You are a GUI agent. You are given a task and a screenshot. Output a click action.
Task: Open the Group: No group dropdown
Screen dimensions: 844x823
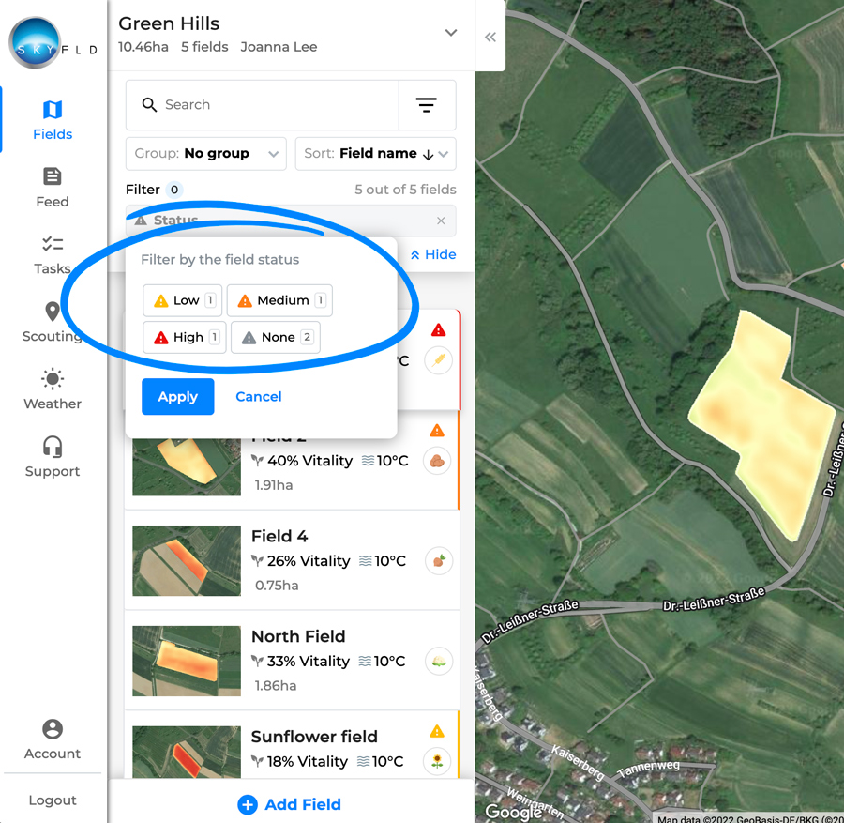(206, 154)
